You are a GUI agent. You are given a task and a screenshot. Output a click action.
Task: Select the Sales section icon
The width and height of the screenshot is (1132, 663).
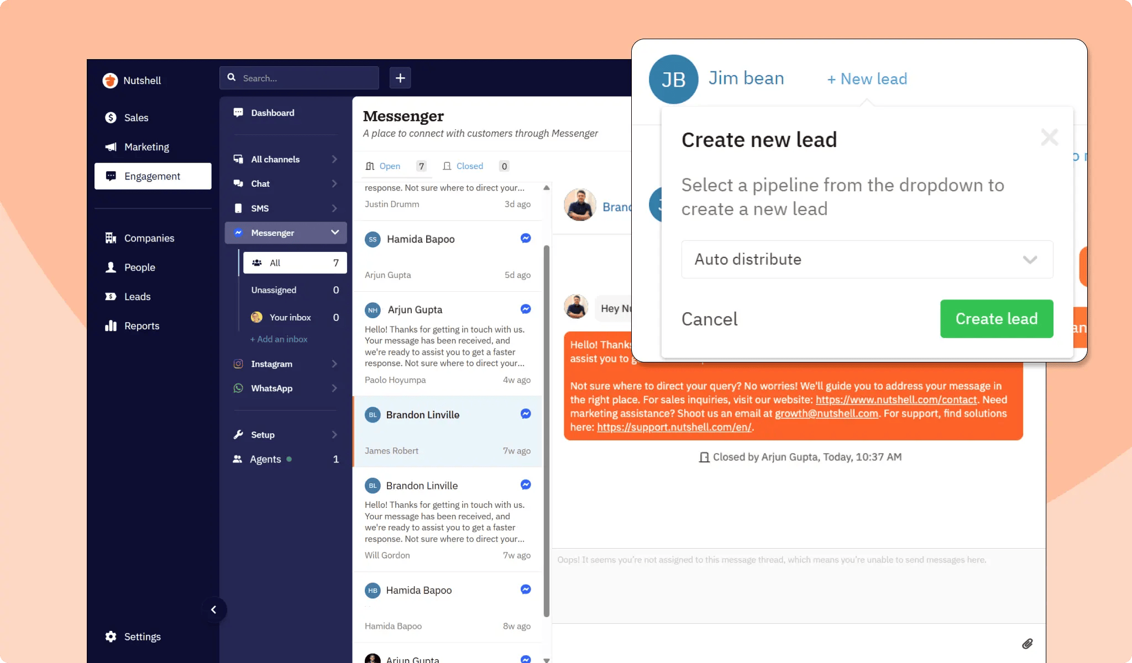point(111,117)
